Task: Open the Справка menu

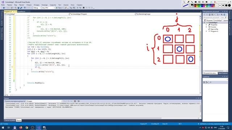Action: pyautogui.click(x=79, y=5)
